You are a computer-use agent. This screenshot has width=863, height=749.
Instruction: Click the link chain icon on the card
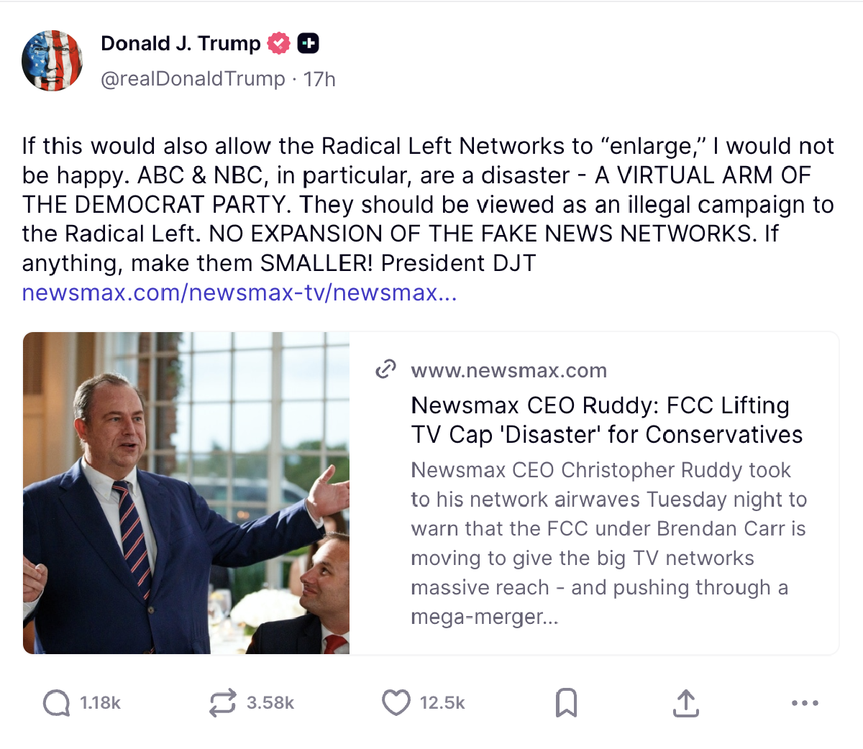(385, 369)
